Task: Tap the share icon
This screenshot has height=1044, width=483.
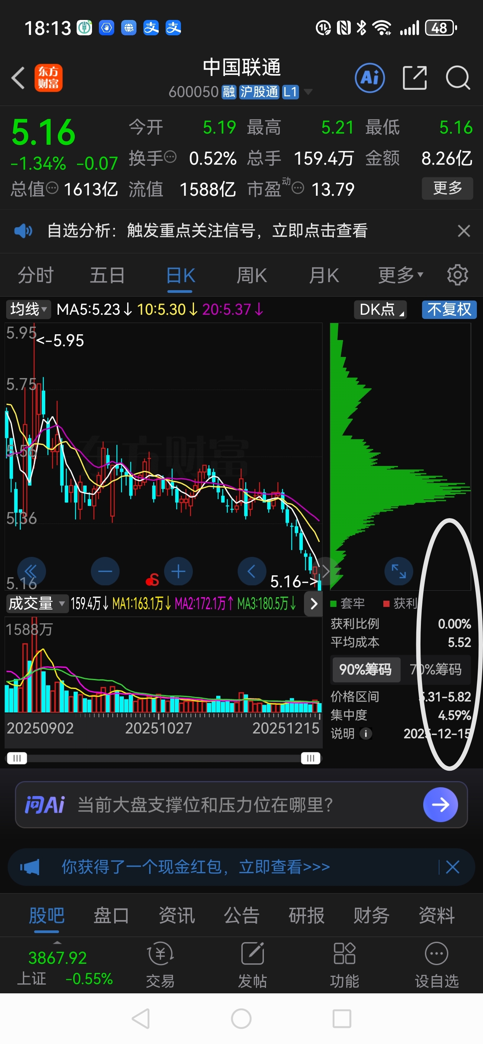Action: click(415, 78)
